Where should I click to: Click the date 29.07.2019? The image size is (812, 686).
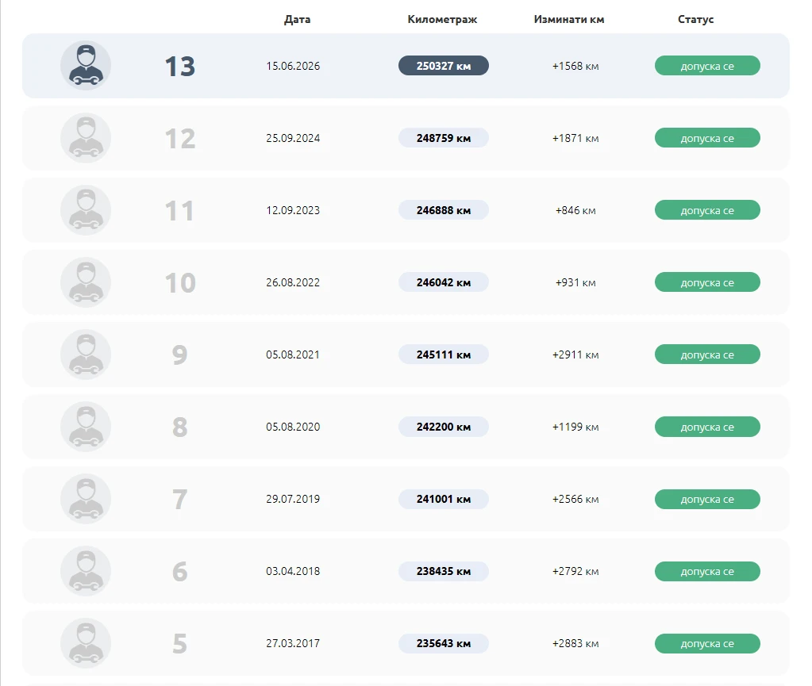293,499
